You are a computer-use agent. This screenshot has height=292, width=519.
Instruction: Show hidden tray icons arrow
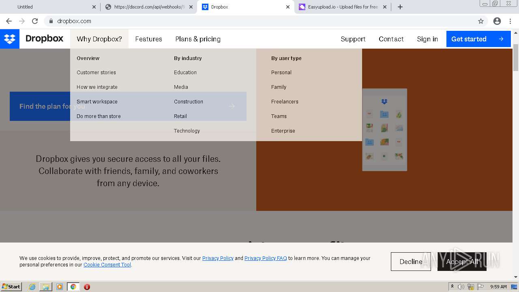pos(452,287)
